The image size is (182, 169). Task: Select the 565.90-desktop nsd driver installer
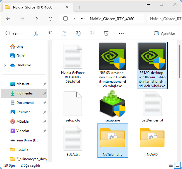152,65
